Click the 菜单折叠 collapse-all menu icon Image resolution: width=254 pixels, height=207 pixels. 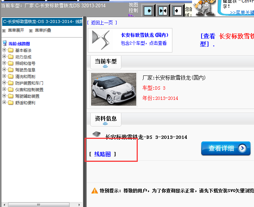point(31,31)
